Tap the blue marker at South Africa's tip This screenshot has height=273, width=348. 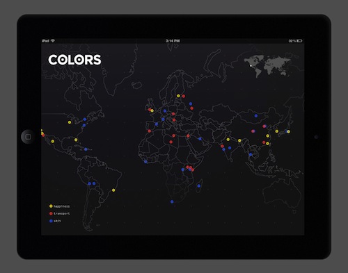172,201
